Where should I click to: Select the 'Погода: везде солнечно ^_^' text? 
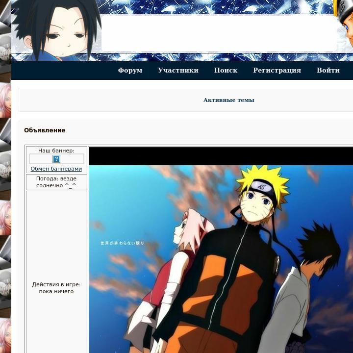pos(56,182)
